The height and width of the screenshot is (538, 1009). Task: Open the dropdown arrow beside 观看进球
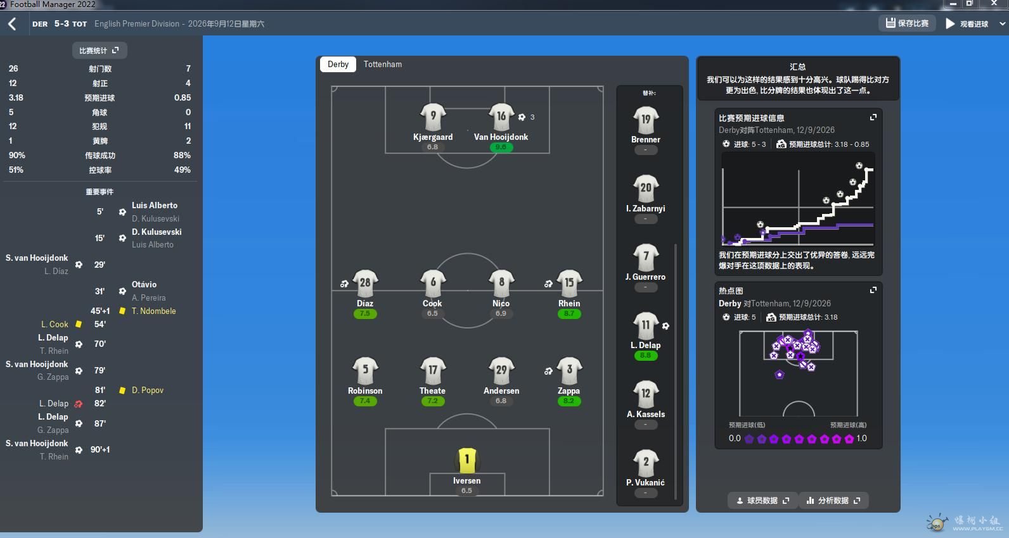click(x=1002, y=24)
